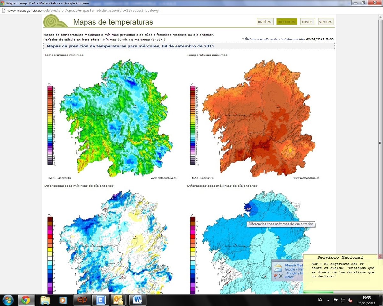Open the 'venres' forecast tab
383x306 pixels.
click(x=326, y=22)
